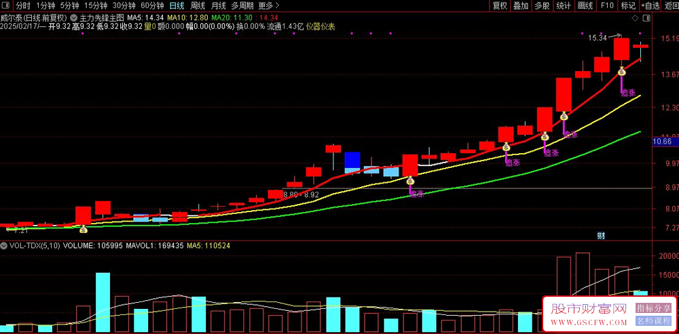The width and height of the screenshot is (679, 334).
Task: Switch to the 1分钟 period
Action: pos(45,5)
